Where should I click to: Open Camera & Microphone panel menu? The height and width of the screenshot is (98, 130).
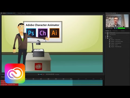118,13
